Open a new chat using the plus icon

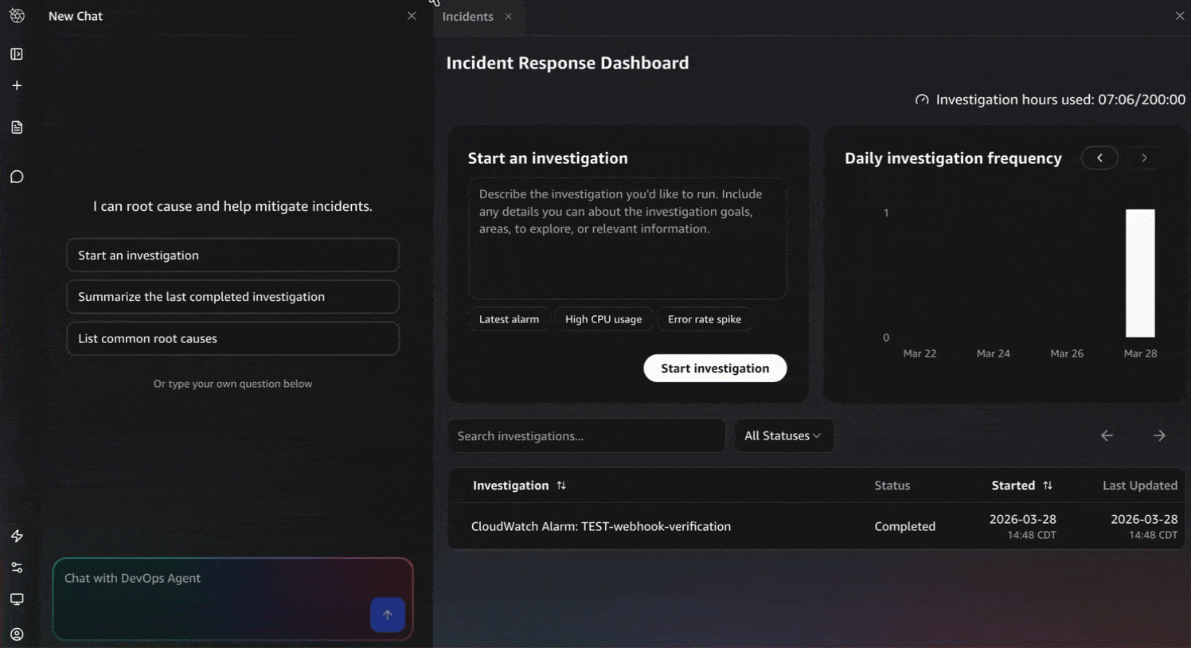click(x=17, y=85)
